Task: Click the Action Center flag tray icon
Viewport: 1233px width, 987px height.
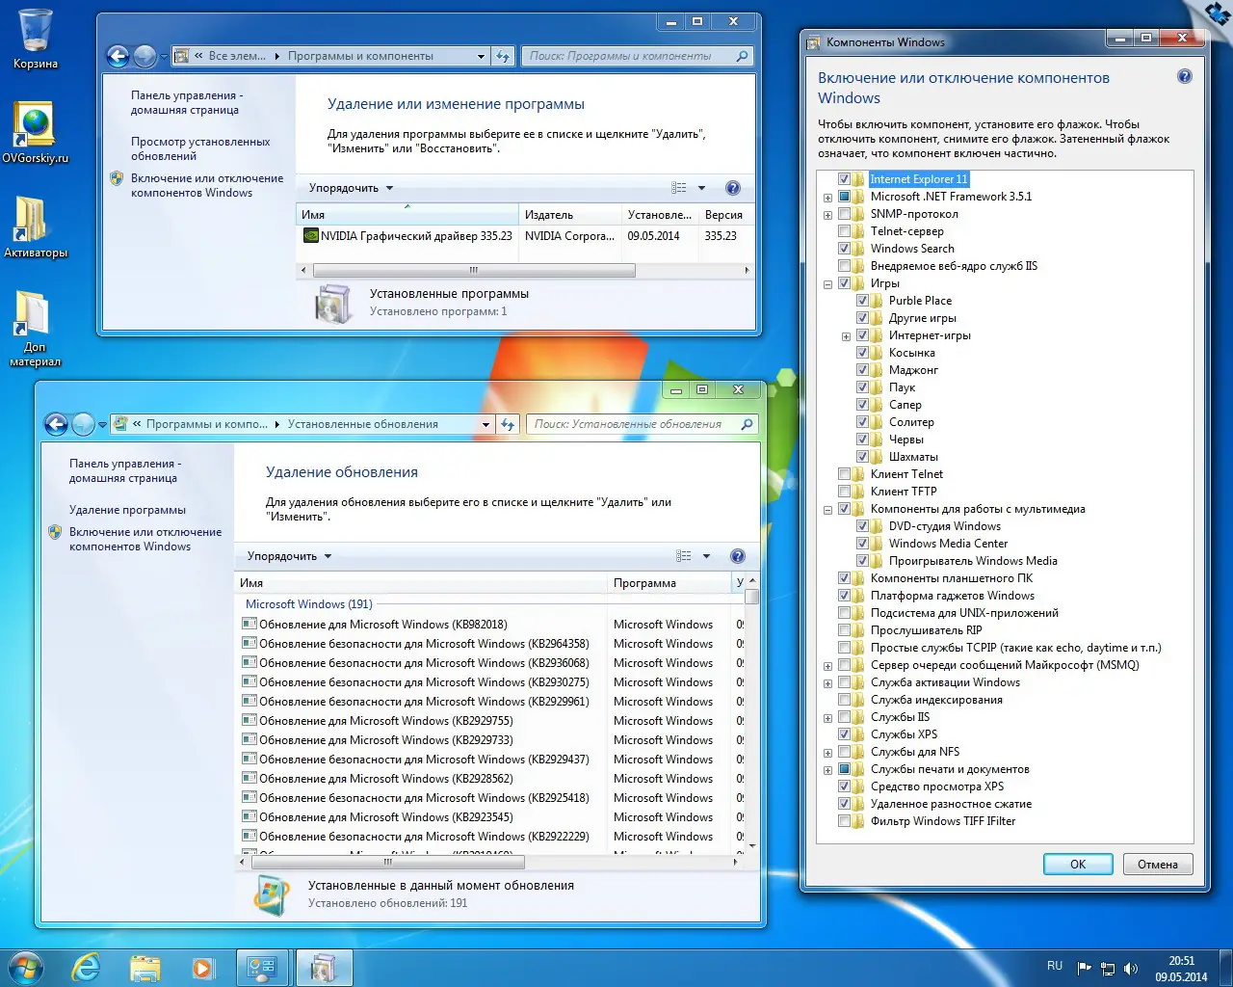Action: (1085, 968)
